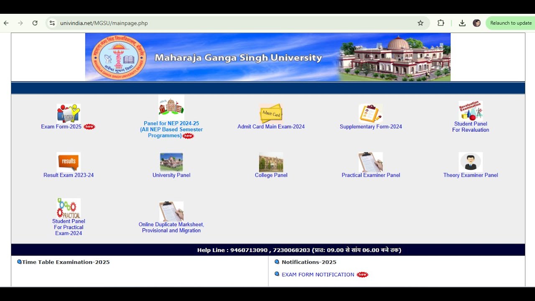Click the address bar URL univindia.net/MGSU/mainpage.php
This screenshot has width=535, height=301.
click(104, 23)
